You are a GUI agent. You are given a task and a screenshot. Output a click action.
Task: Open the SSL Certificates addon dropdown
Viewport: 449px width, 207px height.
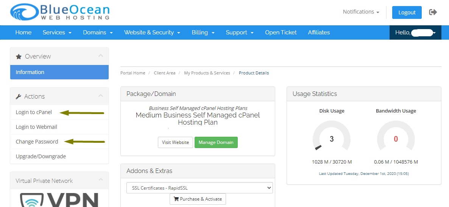pos(200,188)
